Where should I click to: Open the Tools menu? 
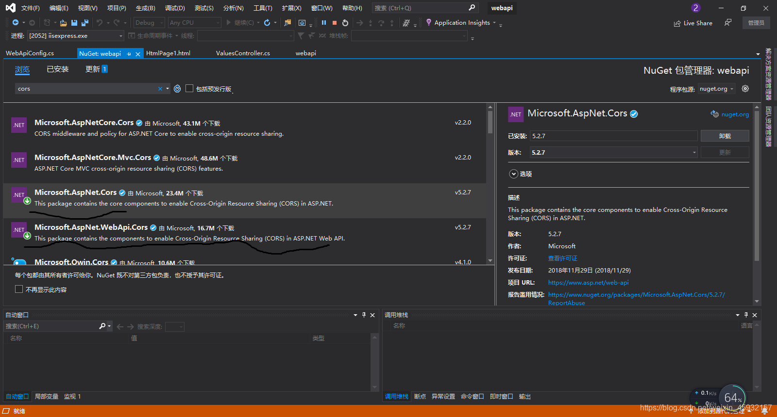click(x=263, y=8)
